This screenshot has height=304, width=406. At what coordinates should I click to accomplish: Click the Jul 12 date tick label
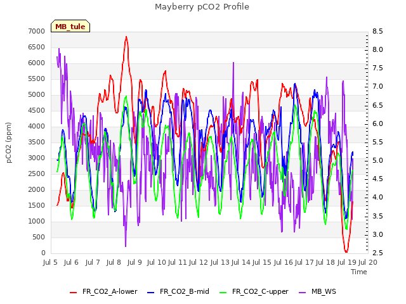point(199,262)
